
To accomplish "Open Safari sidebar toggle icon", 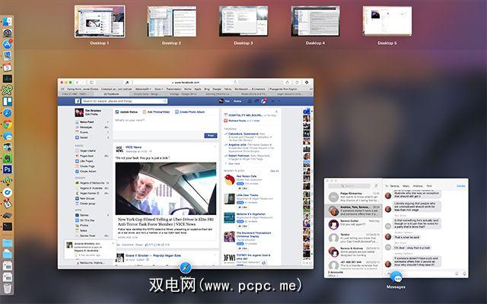I will pyautogui.click(x=91, y=83).
